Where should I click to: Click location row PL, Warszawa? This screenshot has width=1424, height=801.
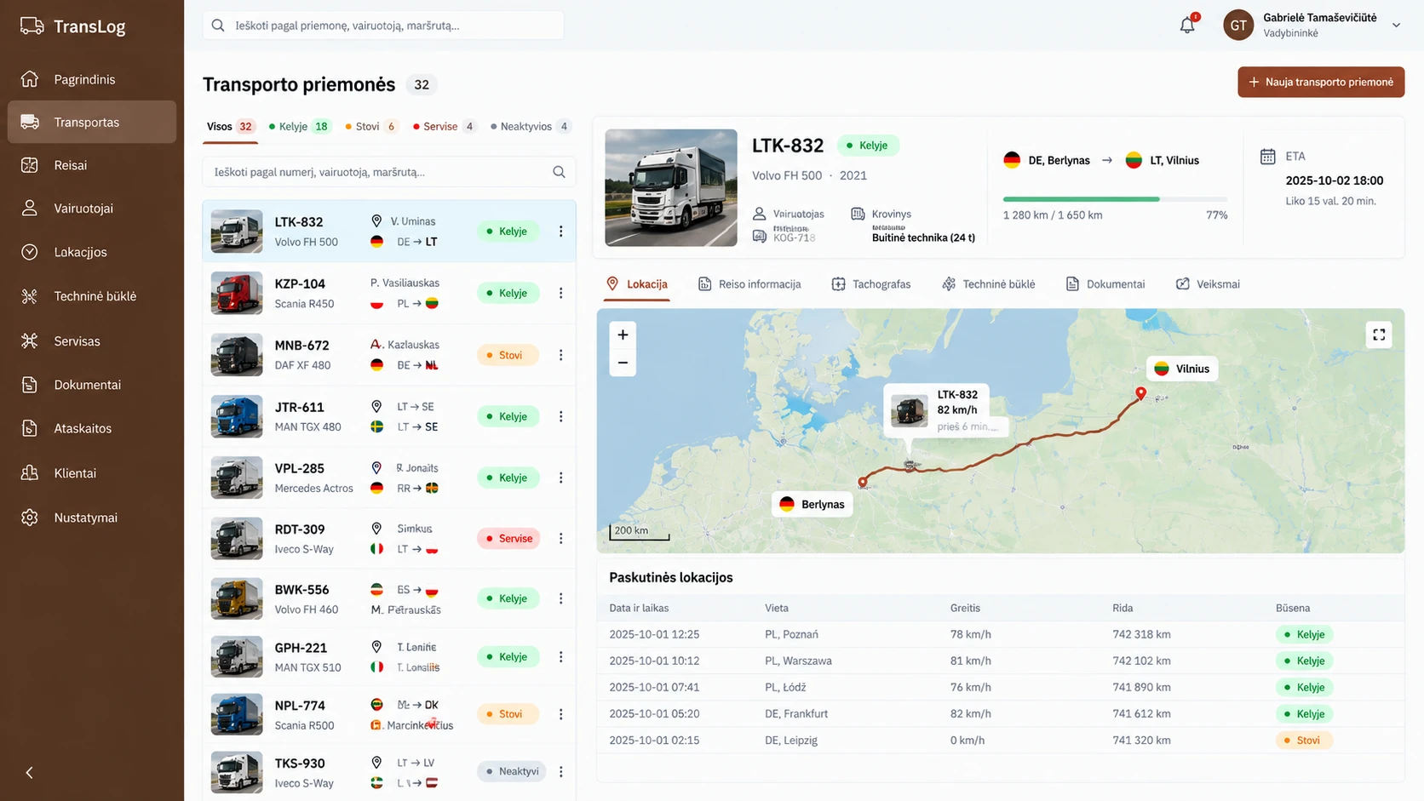[x=1001, y=661]
